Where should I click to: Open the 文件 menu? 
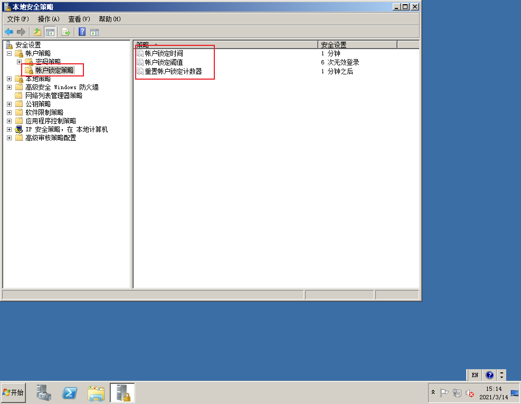coord(16,18)
